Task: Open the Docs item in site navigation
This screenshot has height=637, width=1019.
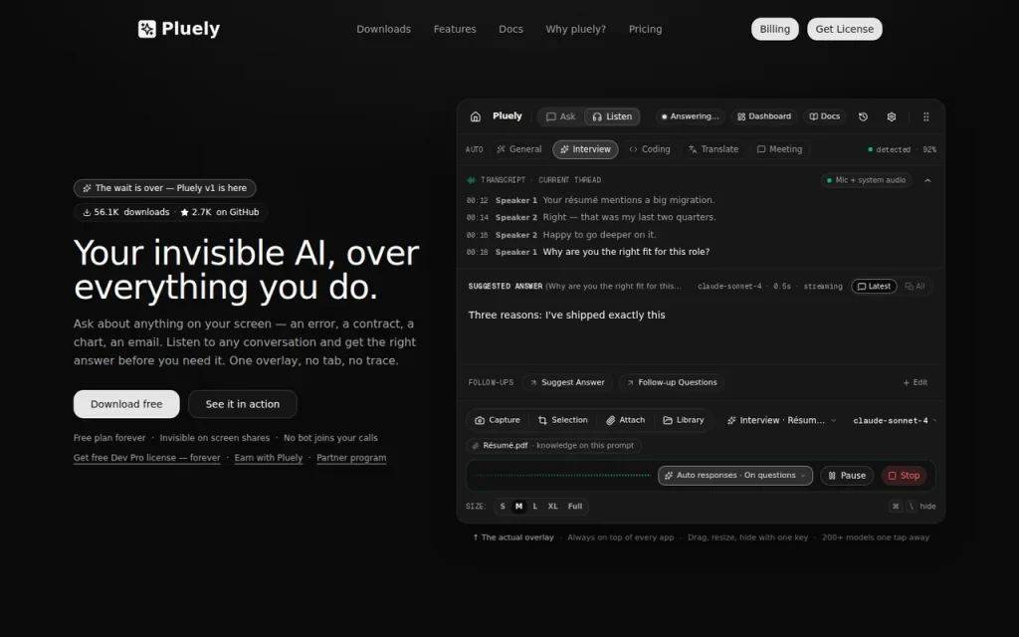Action: pyautogui.click(x=510, y=29)
